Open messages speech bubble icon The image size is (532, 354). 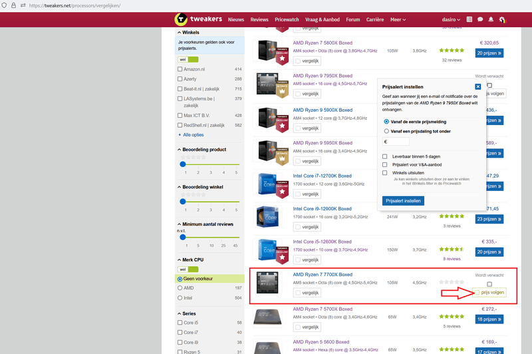(480, 20)
